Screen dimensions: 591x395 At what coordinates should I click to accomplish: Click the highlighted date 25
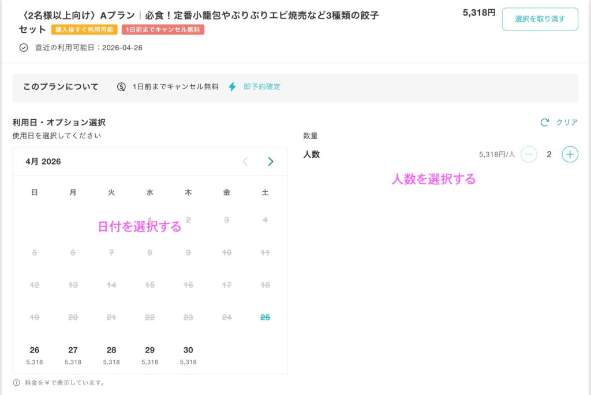(264, 317)
